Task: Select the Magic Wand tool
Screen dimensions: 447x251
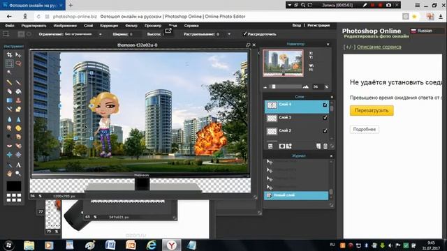Action: coord(9,73)
